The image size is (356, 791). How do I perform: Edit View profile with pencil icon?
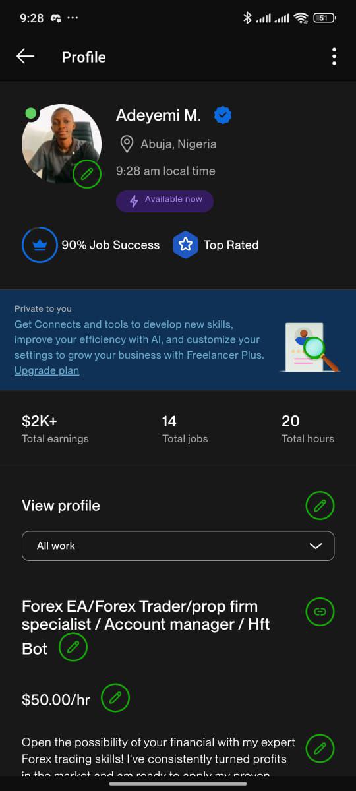pos(320,506)
